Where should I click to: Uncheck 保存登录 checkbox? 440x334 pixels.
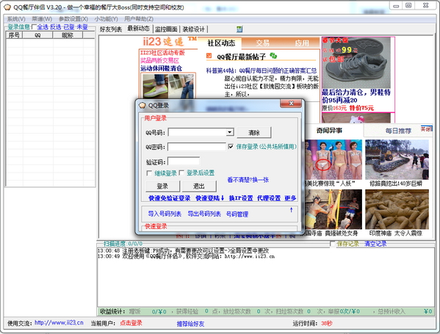(x=231, y=146)
